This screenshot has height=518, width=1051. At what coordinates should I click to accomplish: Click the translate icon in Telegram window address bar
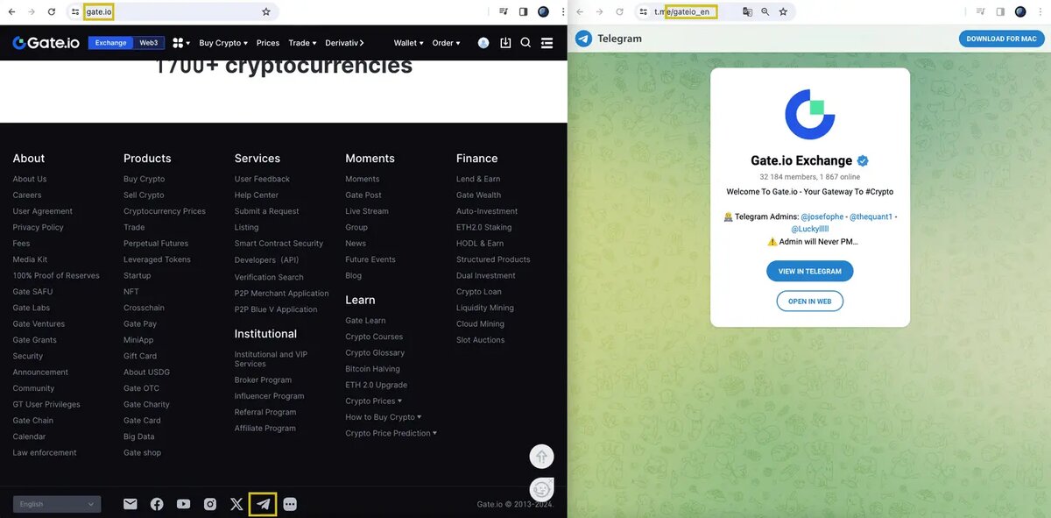tap(747, 11)
